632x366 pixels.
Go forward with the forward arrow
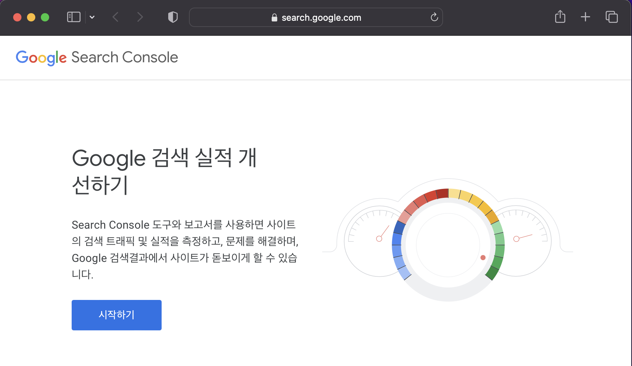(140, 17)
